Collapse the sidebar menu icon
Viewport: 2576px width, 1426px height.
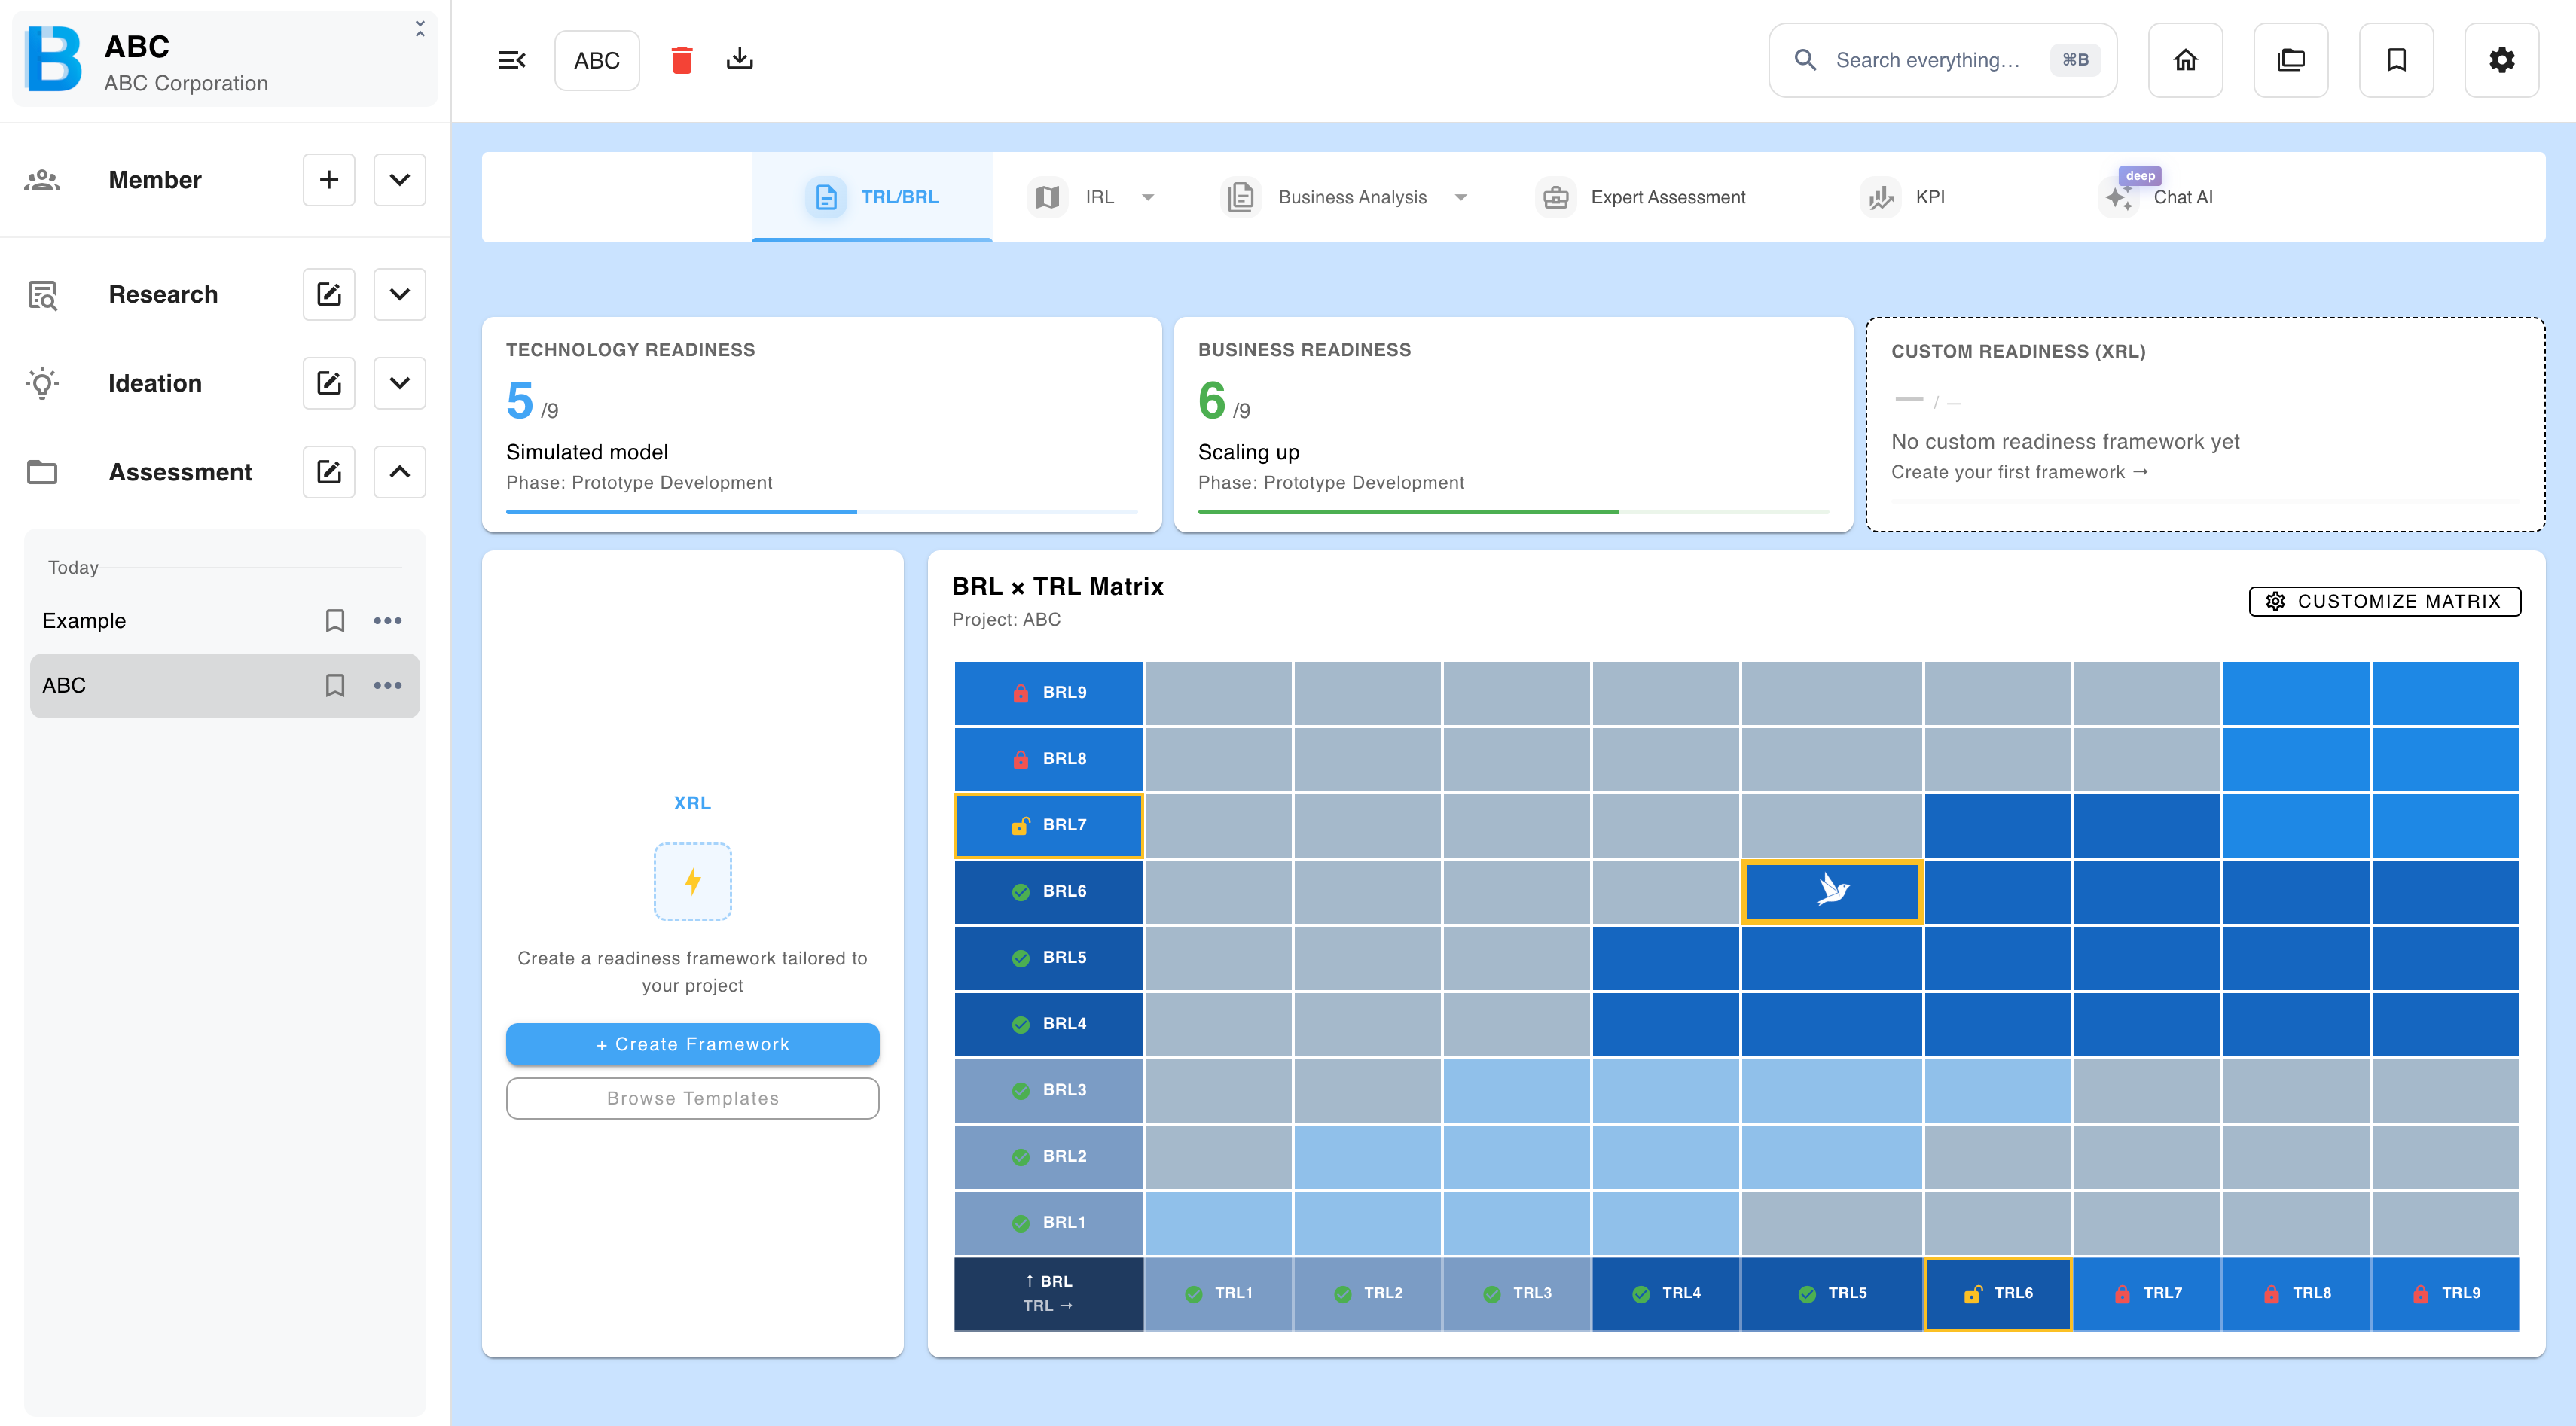coord(511,60)
